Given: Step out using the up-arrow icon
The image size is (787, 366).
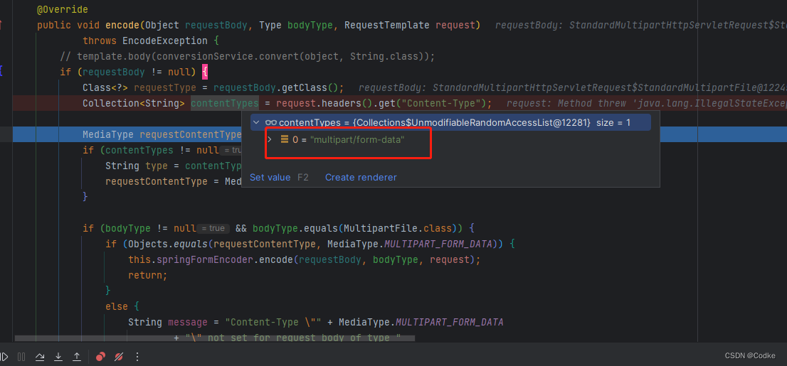Looking at the screenshot, I should pyautogui.click(x=77, y=357).
